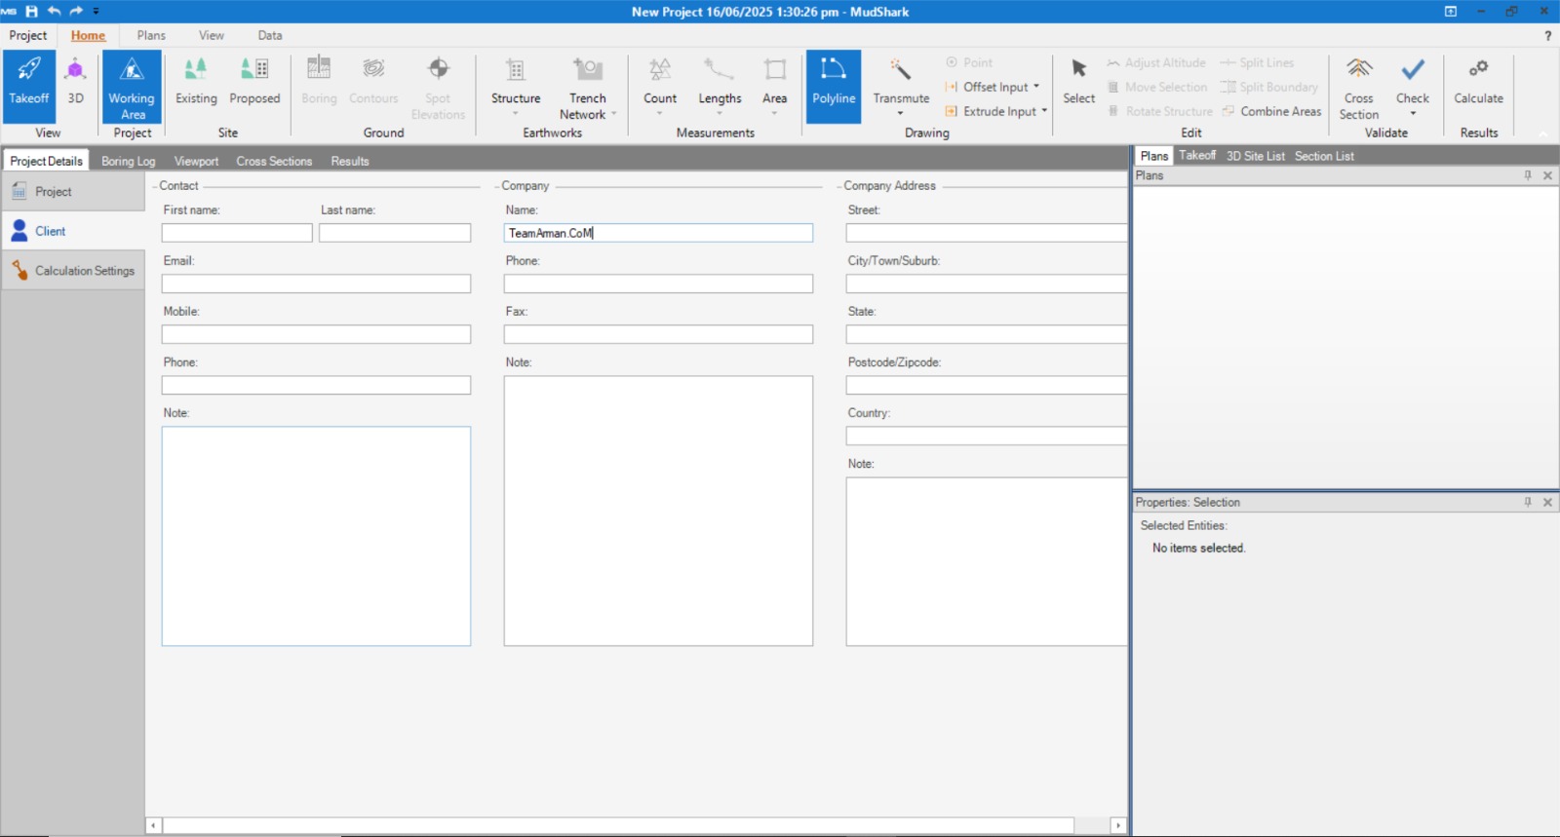The image size is (1560, 837).
Task: Click the Country input field
Action: point(987,436)
